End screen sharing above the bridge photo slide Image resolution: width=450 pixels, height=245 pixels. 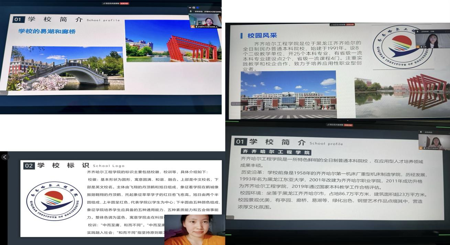coord(124,3)
